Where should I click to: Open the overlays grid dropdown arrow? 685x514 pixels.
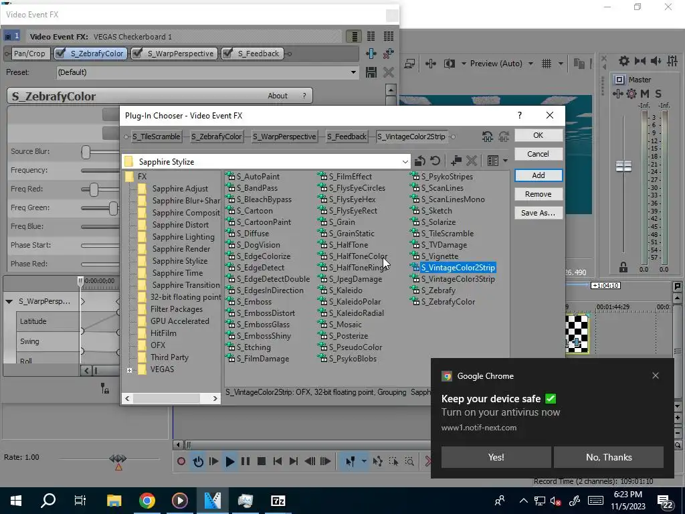[x=561, y=64]
